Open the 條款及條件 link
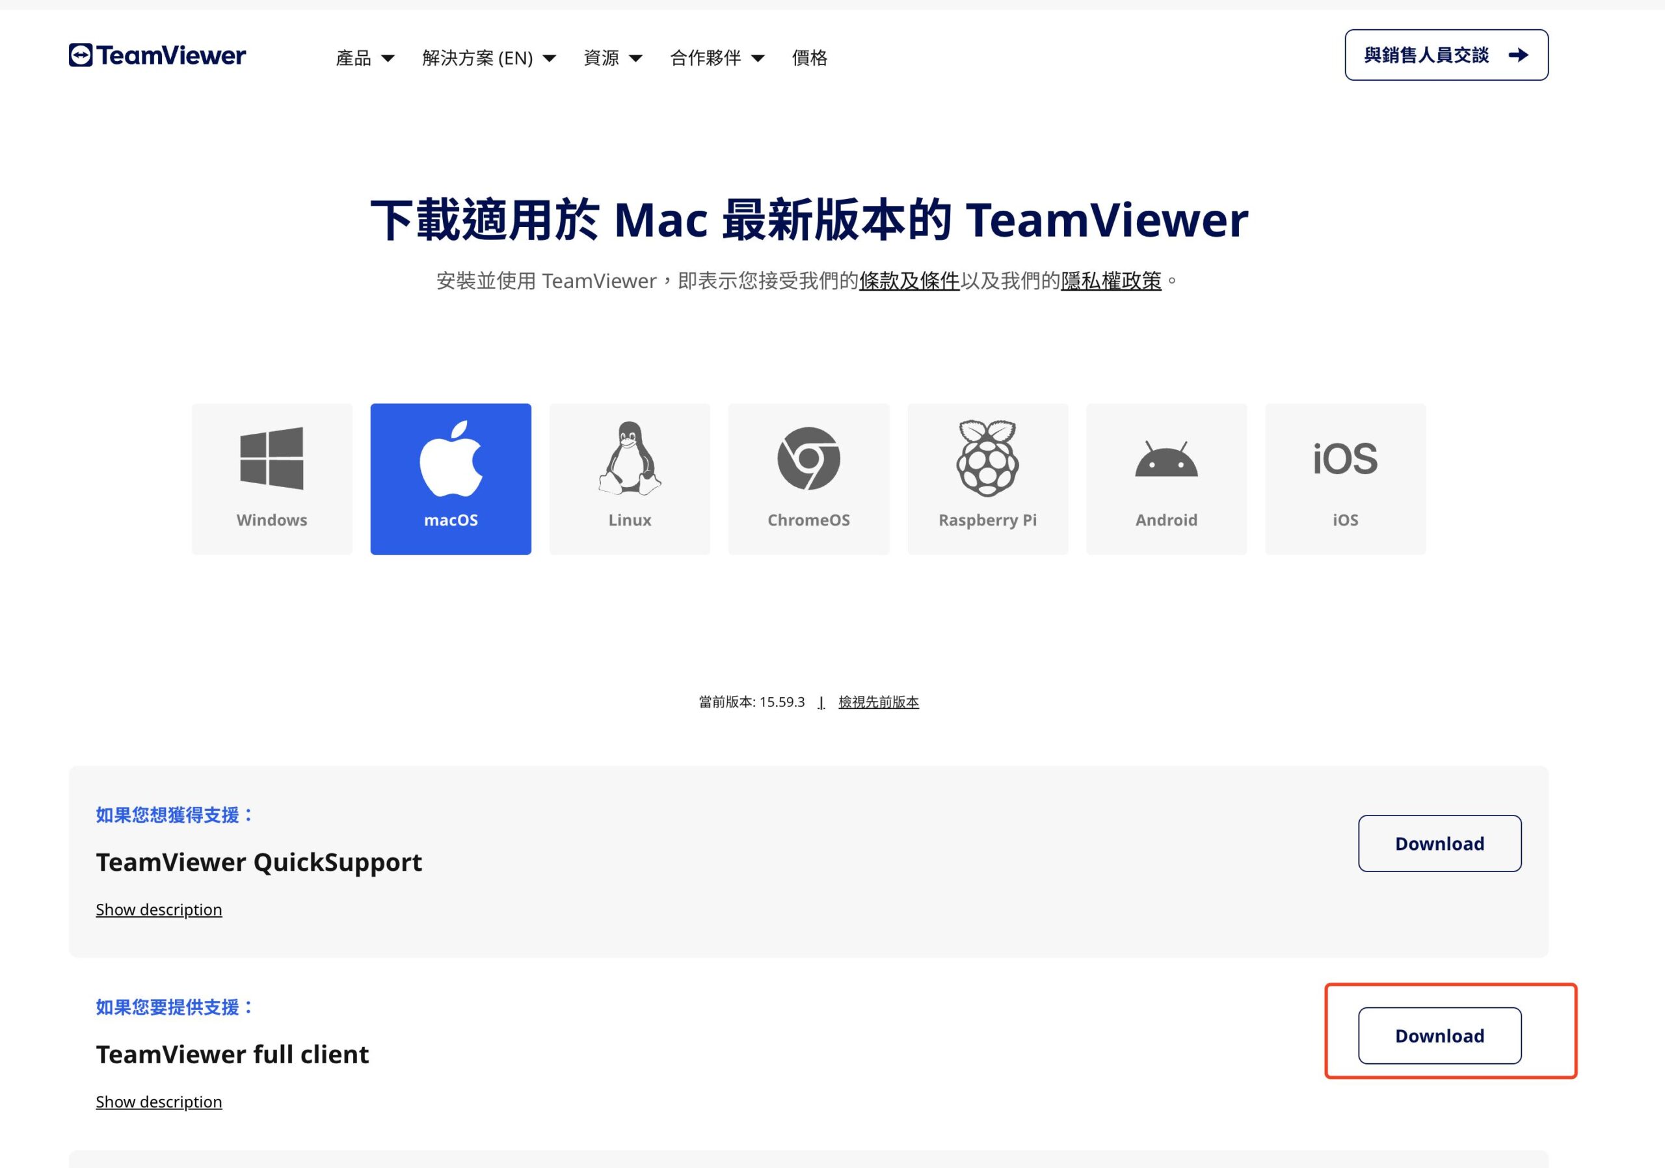The width and height of the screenshot is (1665, 1168). point(909,280)
